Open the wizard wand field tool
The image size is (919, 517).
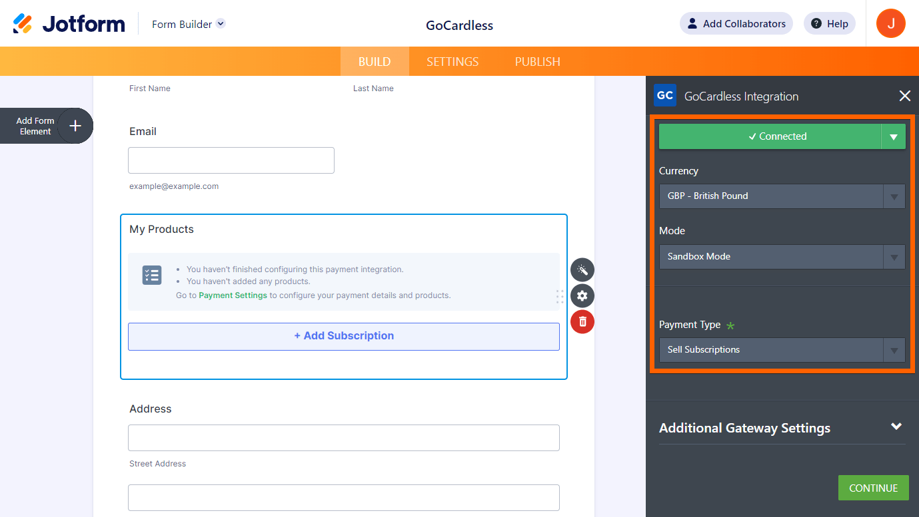(582, 269)
